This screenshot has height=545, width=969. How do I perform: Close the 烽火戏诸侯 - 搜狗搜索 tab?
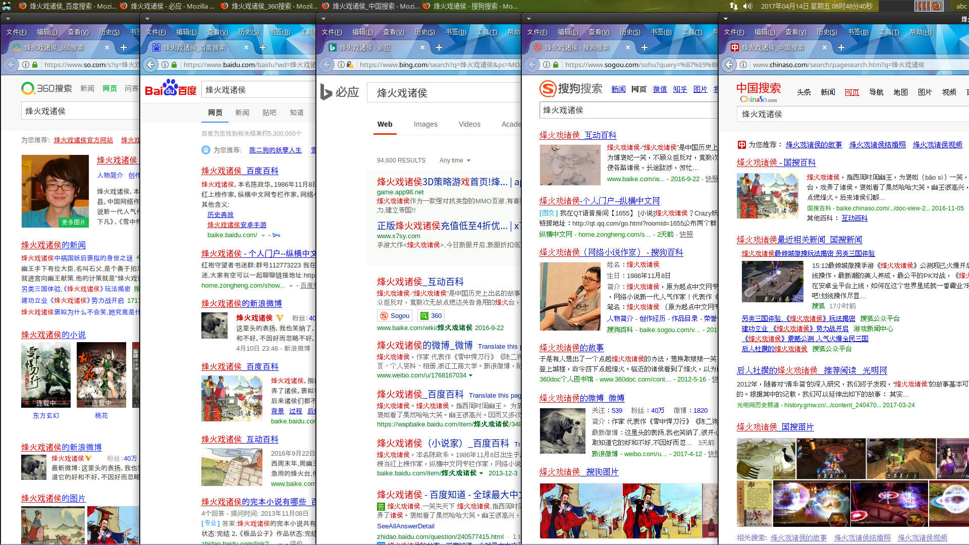[628, 47]
